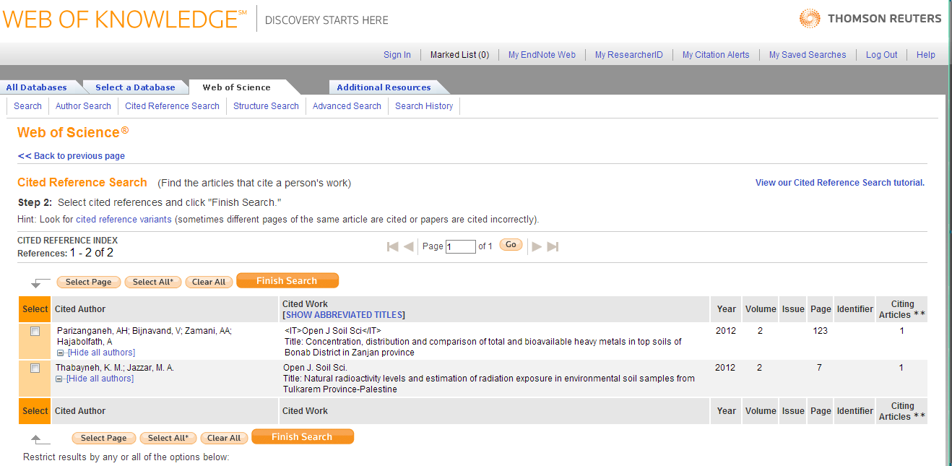Open citing articles count for Thabayneh row

pyautogui.click(x=901, y=368)
